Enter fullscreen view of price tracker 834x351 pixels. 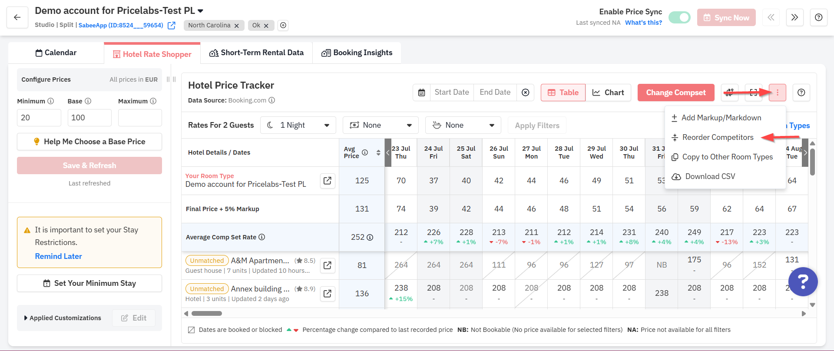point(754,93)
